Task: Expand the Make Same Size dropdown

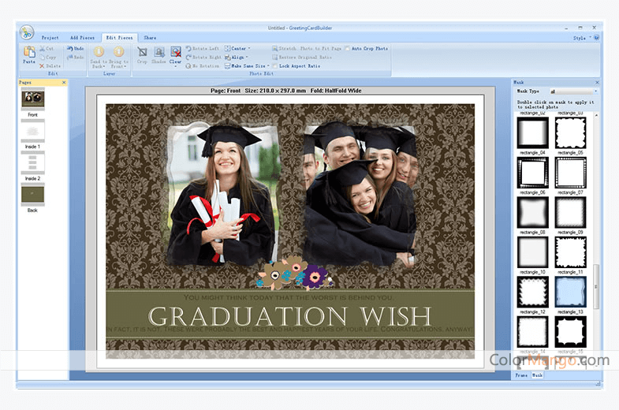Action: 247,65
